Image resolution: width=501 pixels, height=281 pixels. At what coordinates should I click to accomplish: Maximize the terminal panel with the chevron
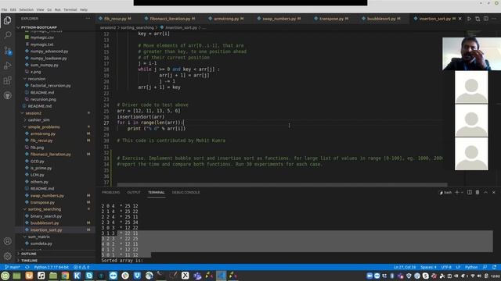click(x=485, y=193)
